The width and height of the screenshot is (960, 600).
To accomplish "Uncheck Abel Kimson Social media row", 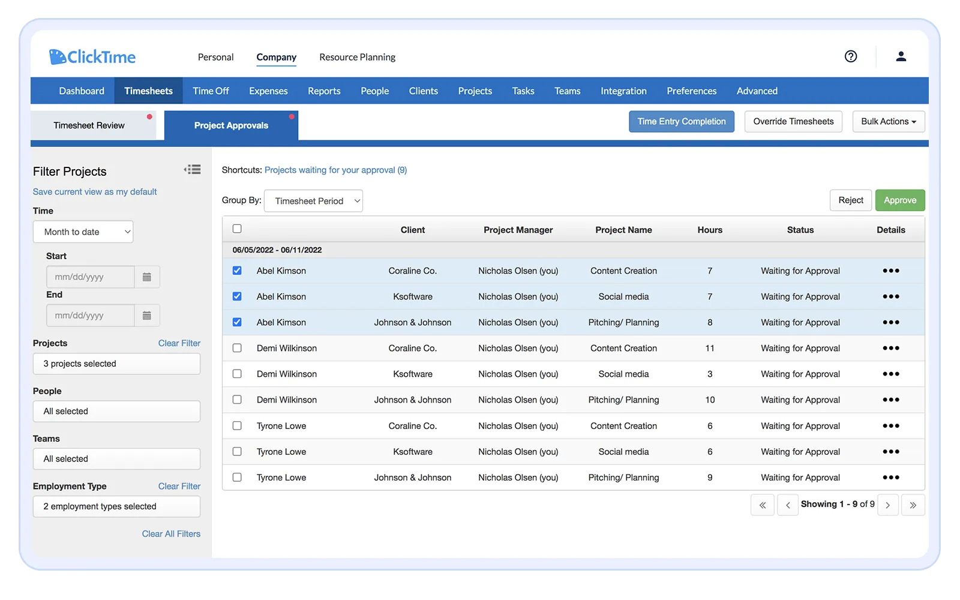I will click(x=237, y=296).
